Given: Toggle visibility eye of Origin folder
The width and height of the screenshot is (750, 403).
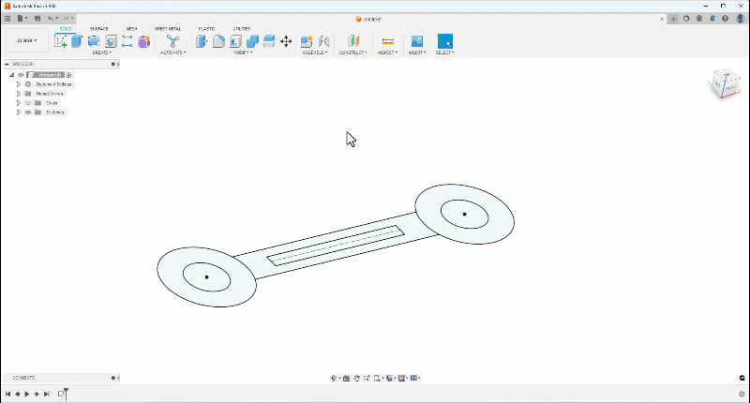Looking at the screenshot, I should click(28, 103).
